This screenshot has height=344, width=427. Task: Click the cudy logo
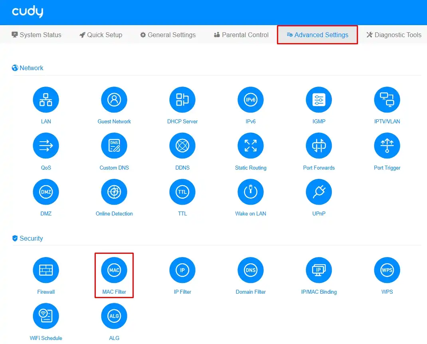click(28, 12)
